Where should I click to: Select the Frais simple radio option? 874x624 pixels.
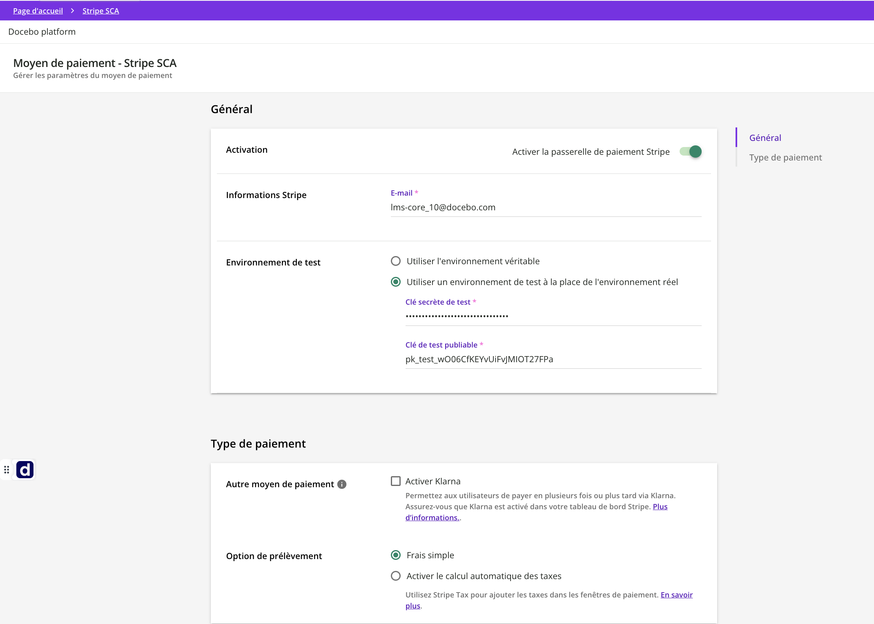395,555
